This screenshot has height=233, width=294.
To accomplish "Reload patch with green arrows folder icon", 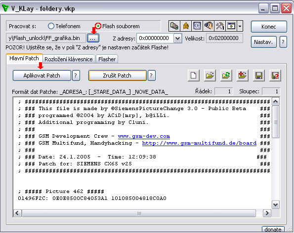I will click(226, 76).
